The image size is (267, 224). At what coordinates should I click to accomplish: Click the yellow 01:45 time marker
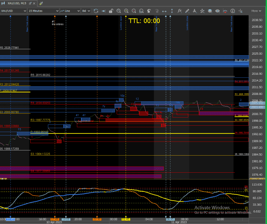tap(126, 219)
